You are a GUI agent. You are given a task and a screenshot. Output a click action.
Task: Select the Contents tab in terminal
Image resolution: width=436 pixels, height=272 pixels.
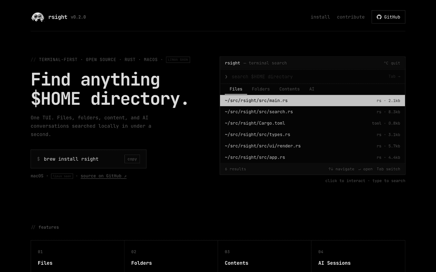click(x=290, y=89)
